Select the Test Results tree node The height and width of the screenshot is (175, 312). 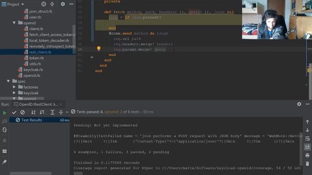[39, 120]
